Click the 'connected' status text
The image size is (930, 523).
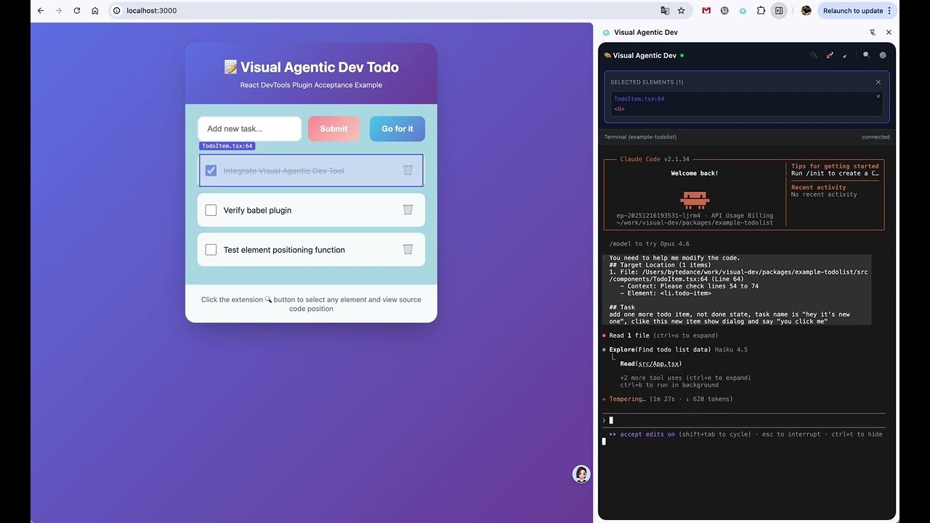coord(876,137)
